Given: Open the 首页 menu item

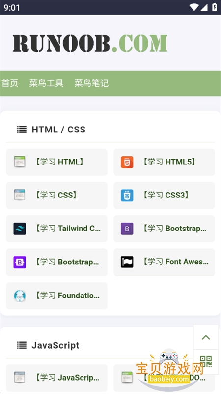Looking at the screenshot, I should pos(10,83).
